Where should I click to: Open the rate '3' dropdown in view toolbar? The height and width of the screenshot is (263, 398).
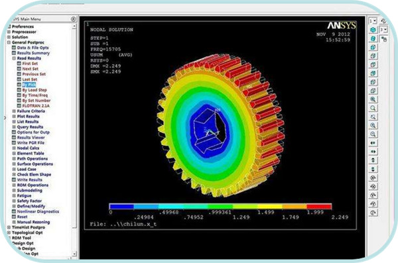click(x=383, y=30)
